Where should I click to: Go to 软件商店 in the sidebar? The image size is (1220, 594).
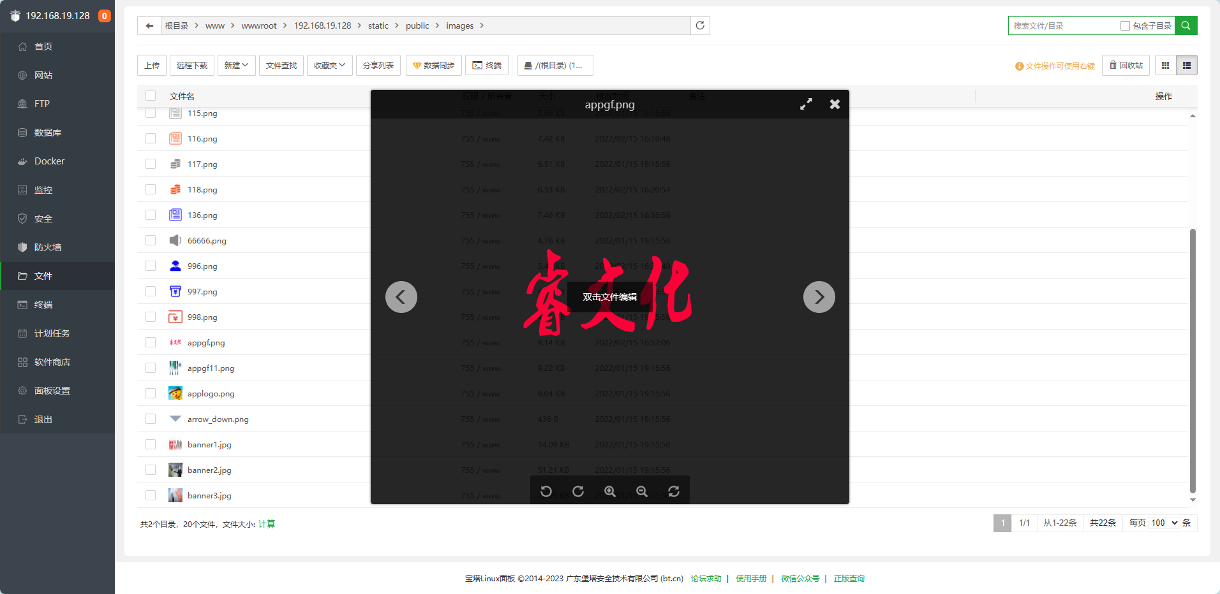[52, 362]
